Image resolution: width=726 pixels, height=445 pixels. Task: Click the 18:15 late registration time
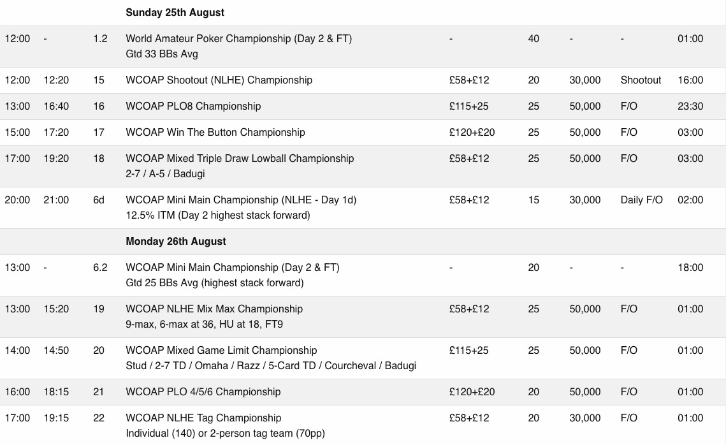point(56,391)
